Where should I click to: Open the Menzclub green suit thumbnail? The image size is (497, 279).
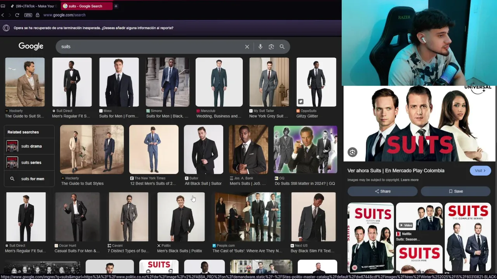pyautogui.click(x=219, y=82)
